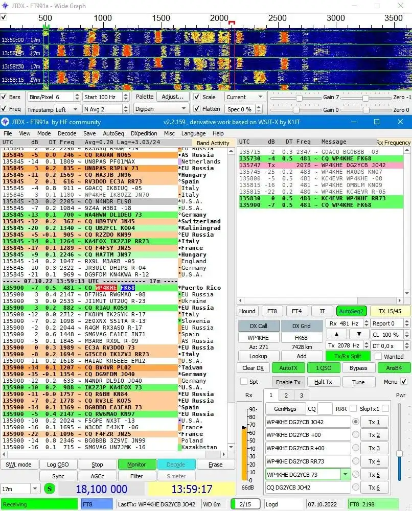
Task: Open the DXpedition menu
Action: 144,133
